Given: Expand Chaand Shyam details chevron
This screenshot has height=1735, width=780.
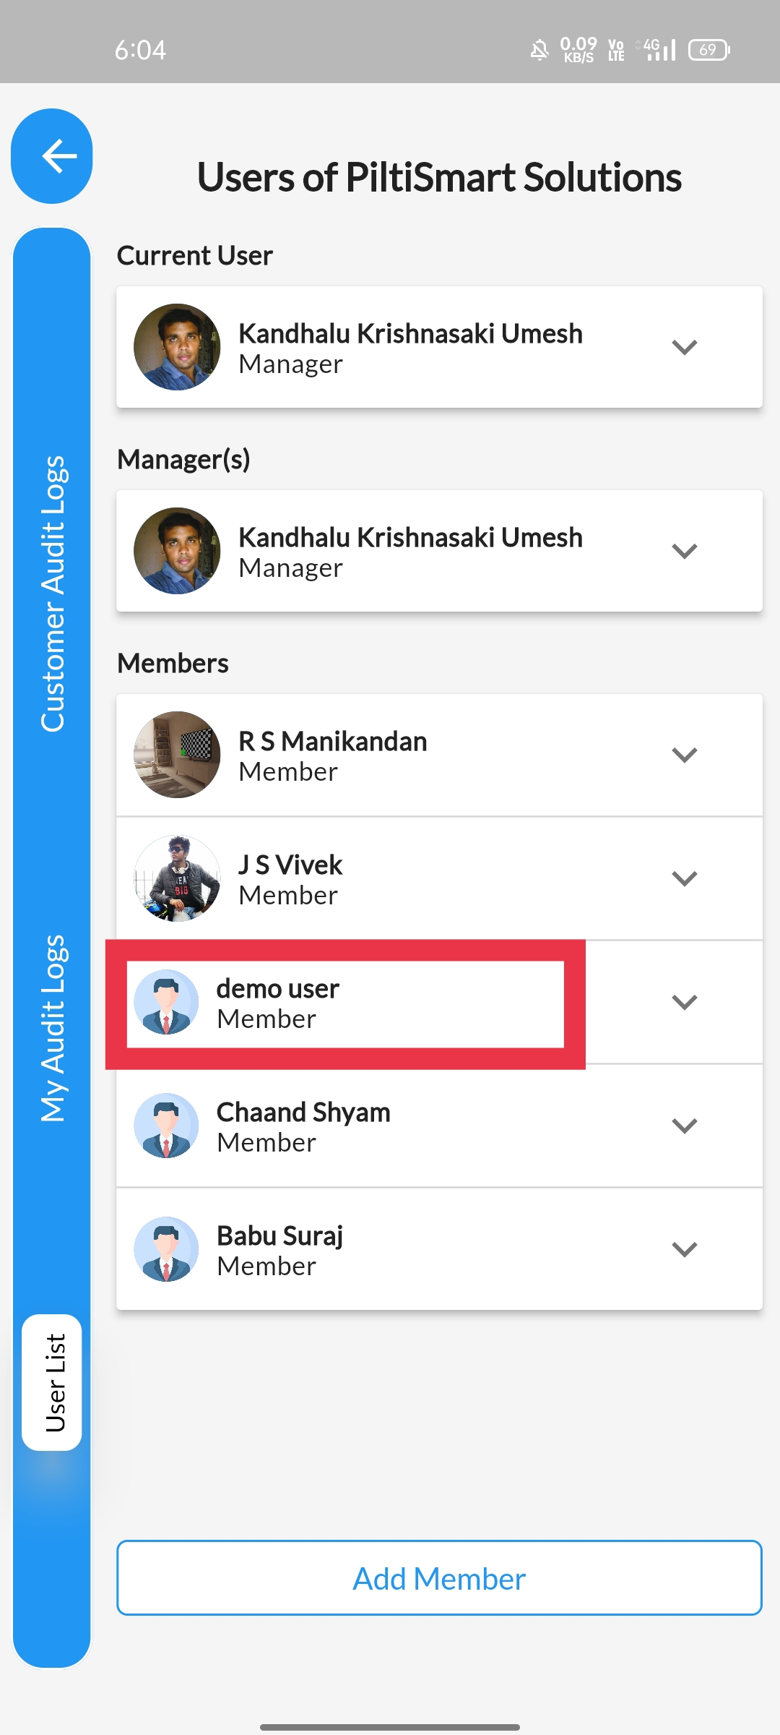Looking at the screenshot, I should 684,1126.
